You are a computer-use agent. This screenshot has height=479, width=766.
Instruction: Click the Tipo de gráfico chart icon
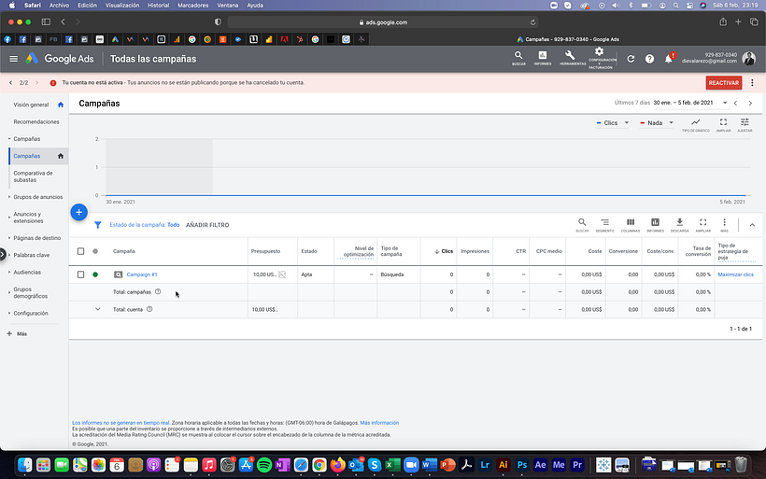click(696, 124)
